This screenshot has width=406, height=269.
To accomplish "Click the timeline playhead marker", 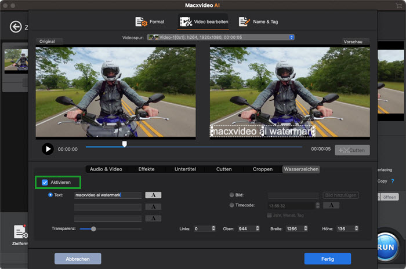I will [x=125, y=144].
